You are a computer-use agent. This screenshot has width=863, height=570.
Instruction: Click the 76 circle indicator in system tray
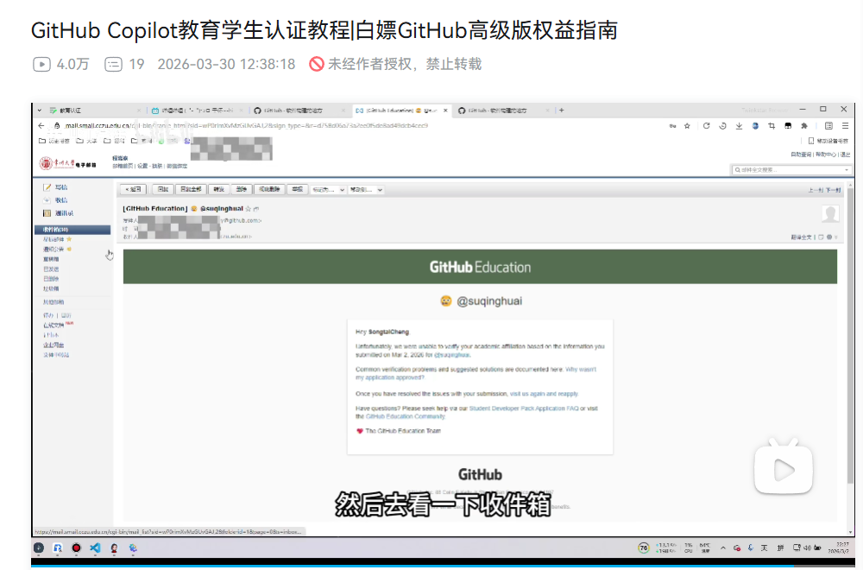[644, 548]
